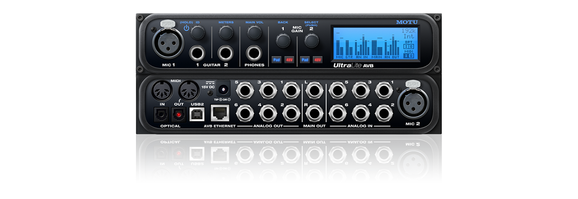Toggle the Pad button for mic 2

click(x=305, y=60)
